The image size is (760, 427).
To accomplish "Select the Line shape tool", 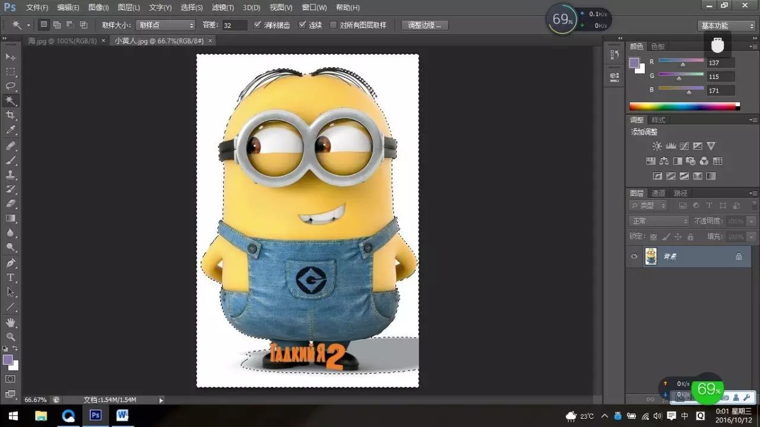I will click(11, 307).
